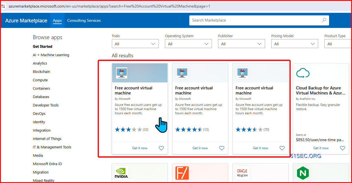Select the Databases category

coord(41,97)
